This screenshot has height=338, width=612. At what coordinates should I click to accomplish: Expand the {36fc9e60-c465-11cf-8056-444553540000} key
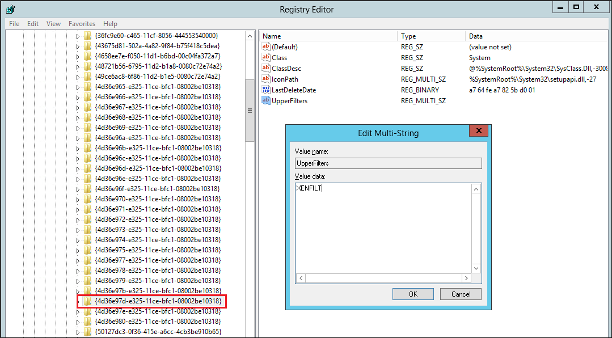click(x=78, y=36)
